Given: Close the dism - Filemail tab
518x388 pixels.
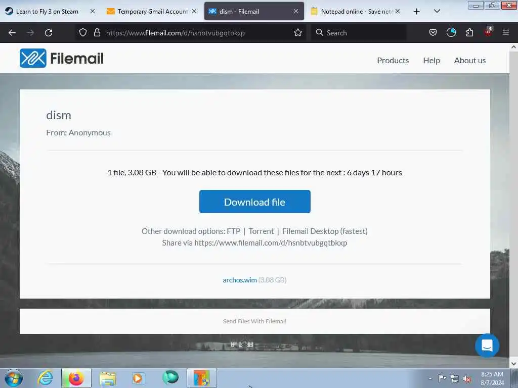Looking at the screenshot, I should click(295, 11).
